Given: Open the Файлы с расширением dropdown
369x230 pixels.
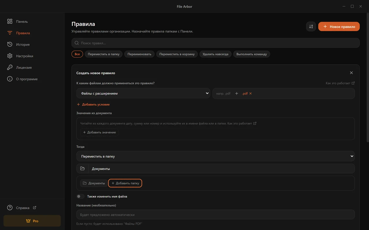Looking at the screenshot, I should click(143, 93).
